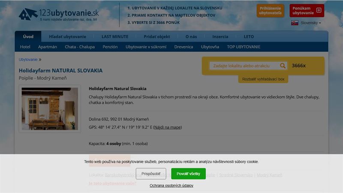This screenshot has width=343, height=193.
Task: Open the Slovensky language dropdown
Action: (310, 23)
